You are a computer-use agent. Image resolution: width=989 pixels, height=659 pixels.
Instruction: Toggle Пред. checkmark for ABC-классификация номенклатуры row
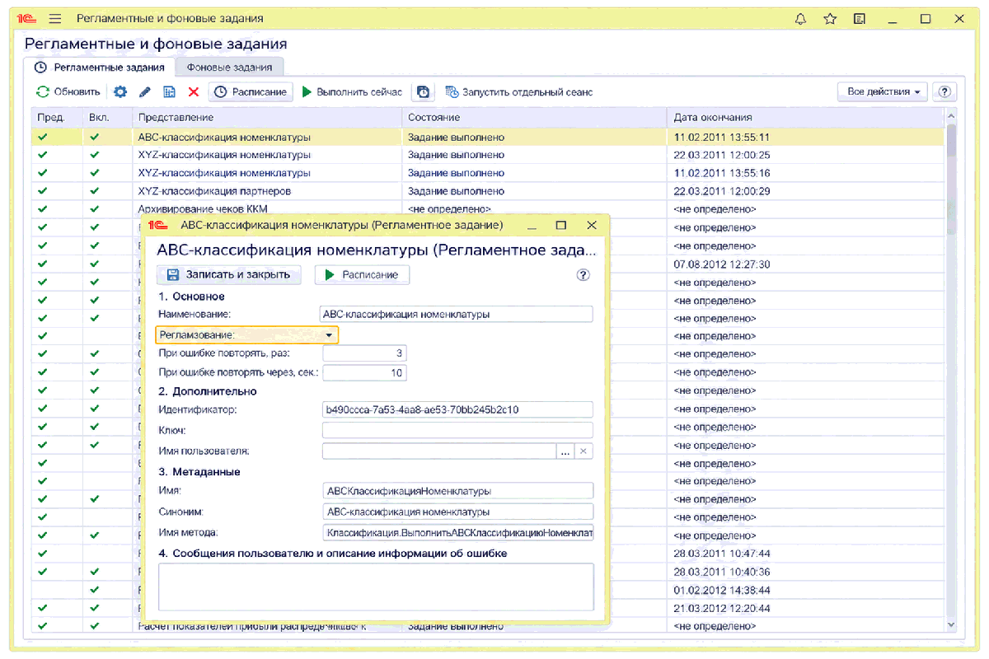tap(43, 137)
